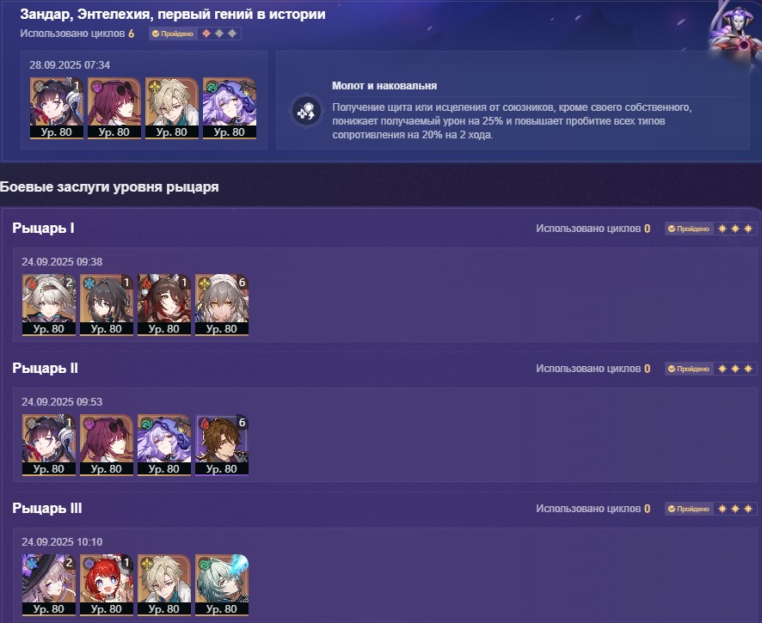
Task: Select the eidolon-6 gray-haired character in Рыцарь I
Action: coord(222,305)
